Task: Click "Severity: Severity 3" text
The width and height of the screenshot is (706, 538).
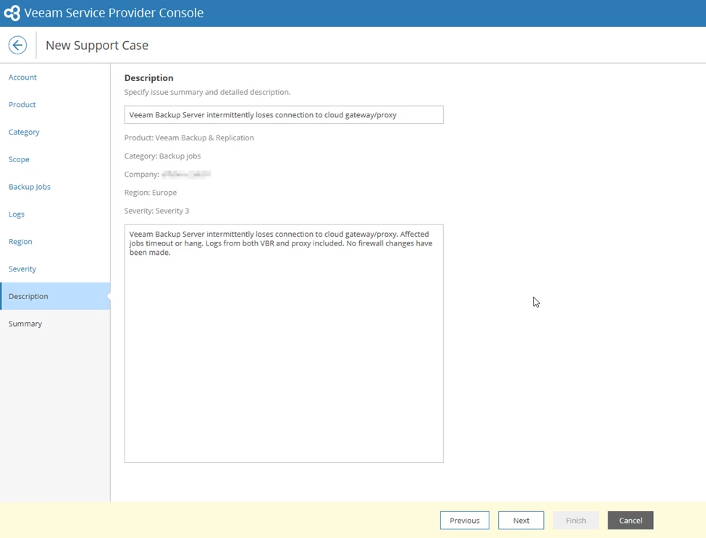Action: pos(156,211)
